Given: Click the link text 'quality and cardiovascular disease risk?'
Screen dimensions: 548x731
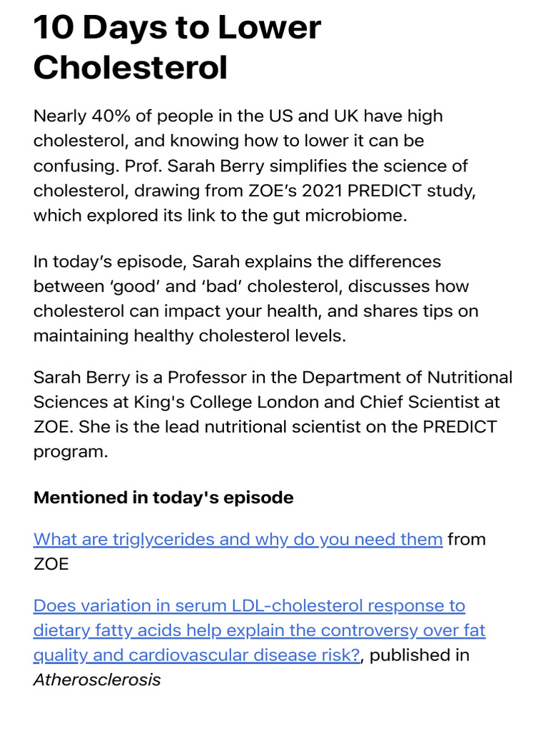Looking at the screenshot, I should point(197,655).
